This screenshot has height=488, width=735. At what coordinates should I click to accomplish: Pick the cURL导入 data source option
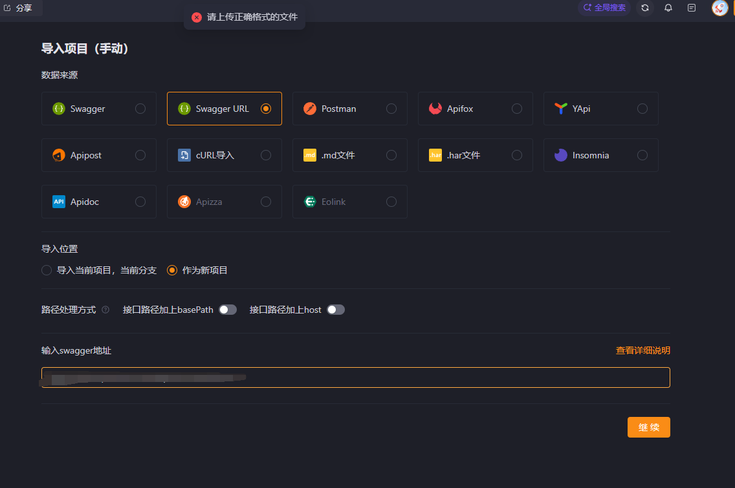click(224, 155)
